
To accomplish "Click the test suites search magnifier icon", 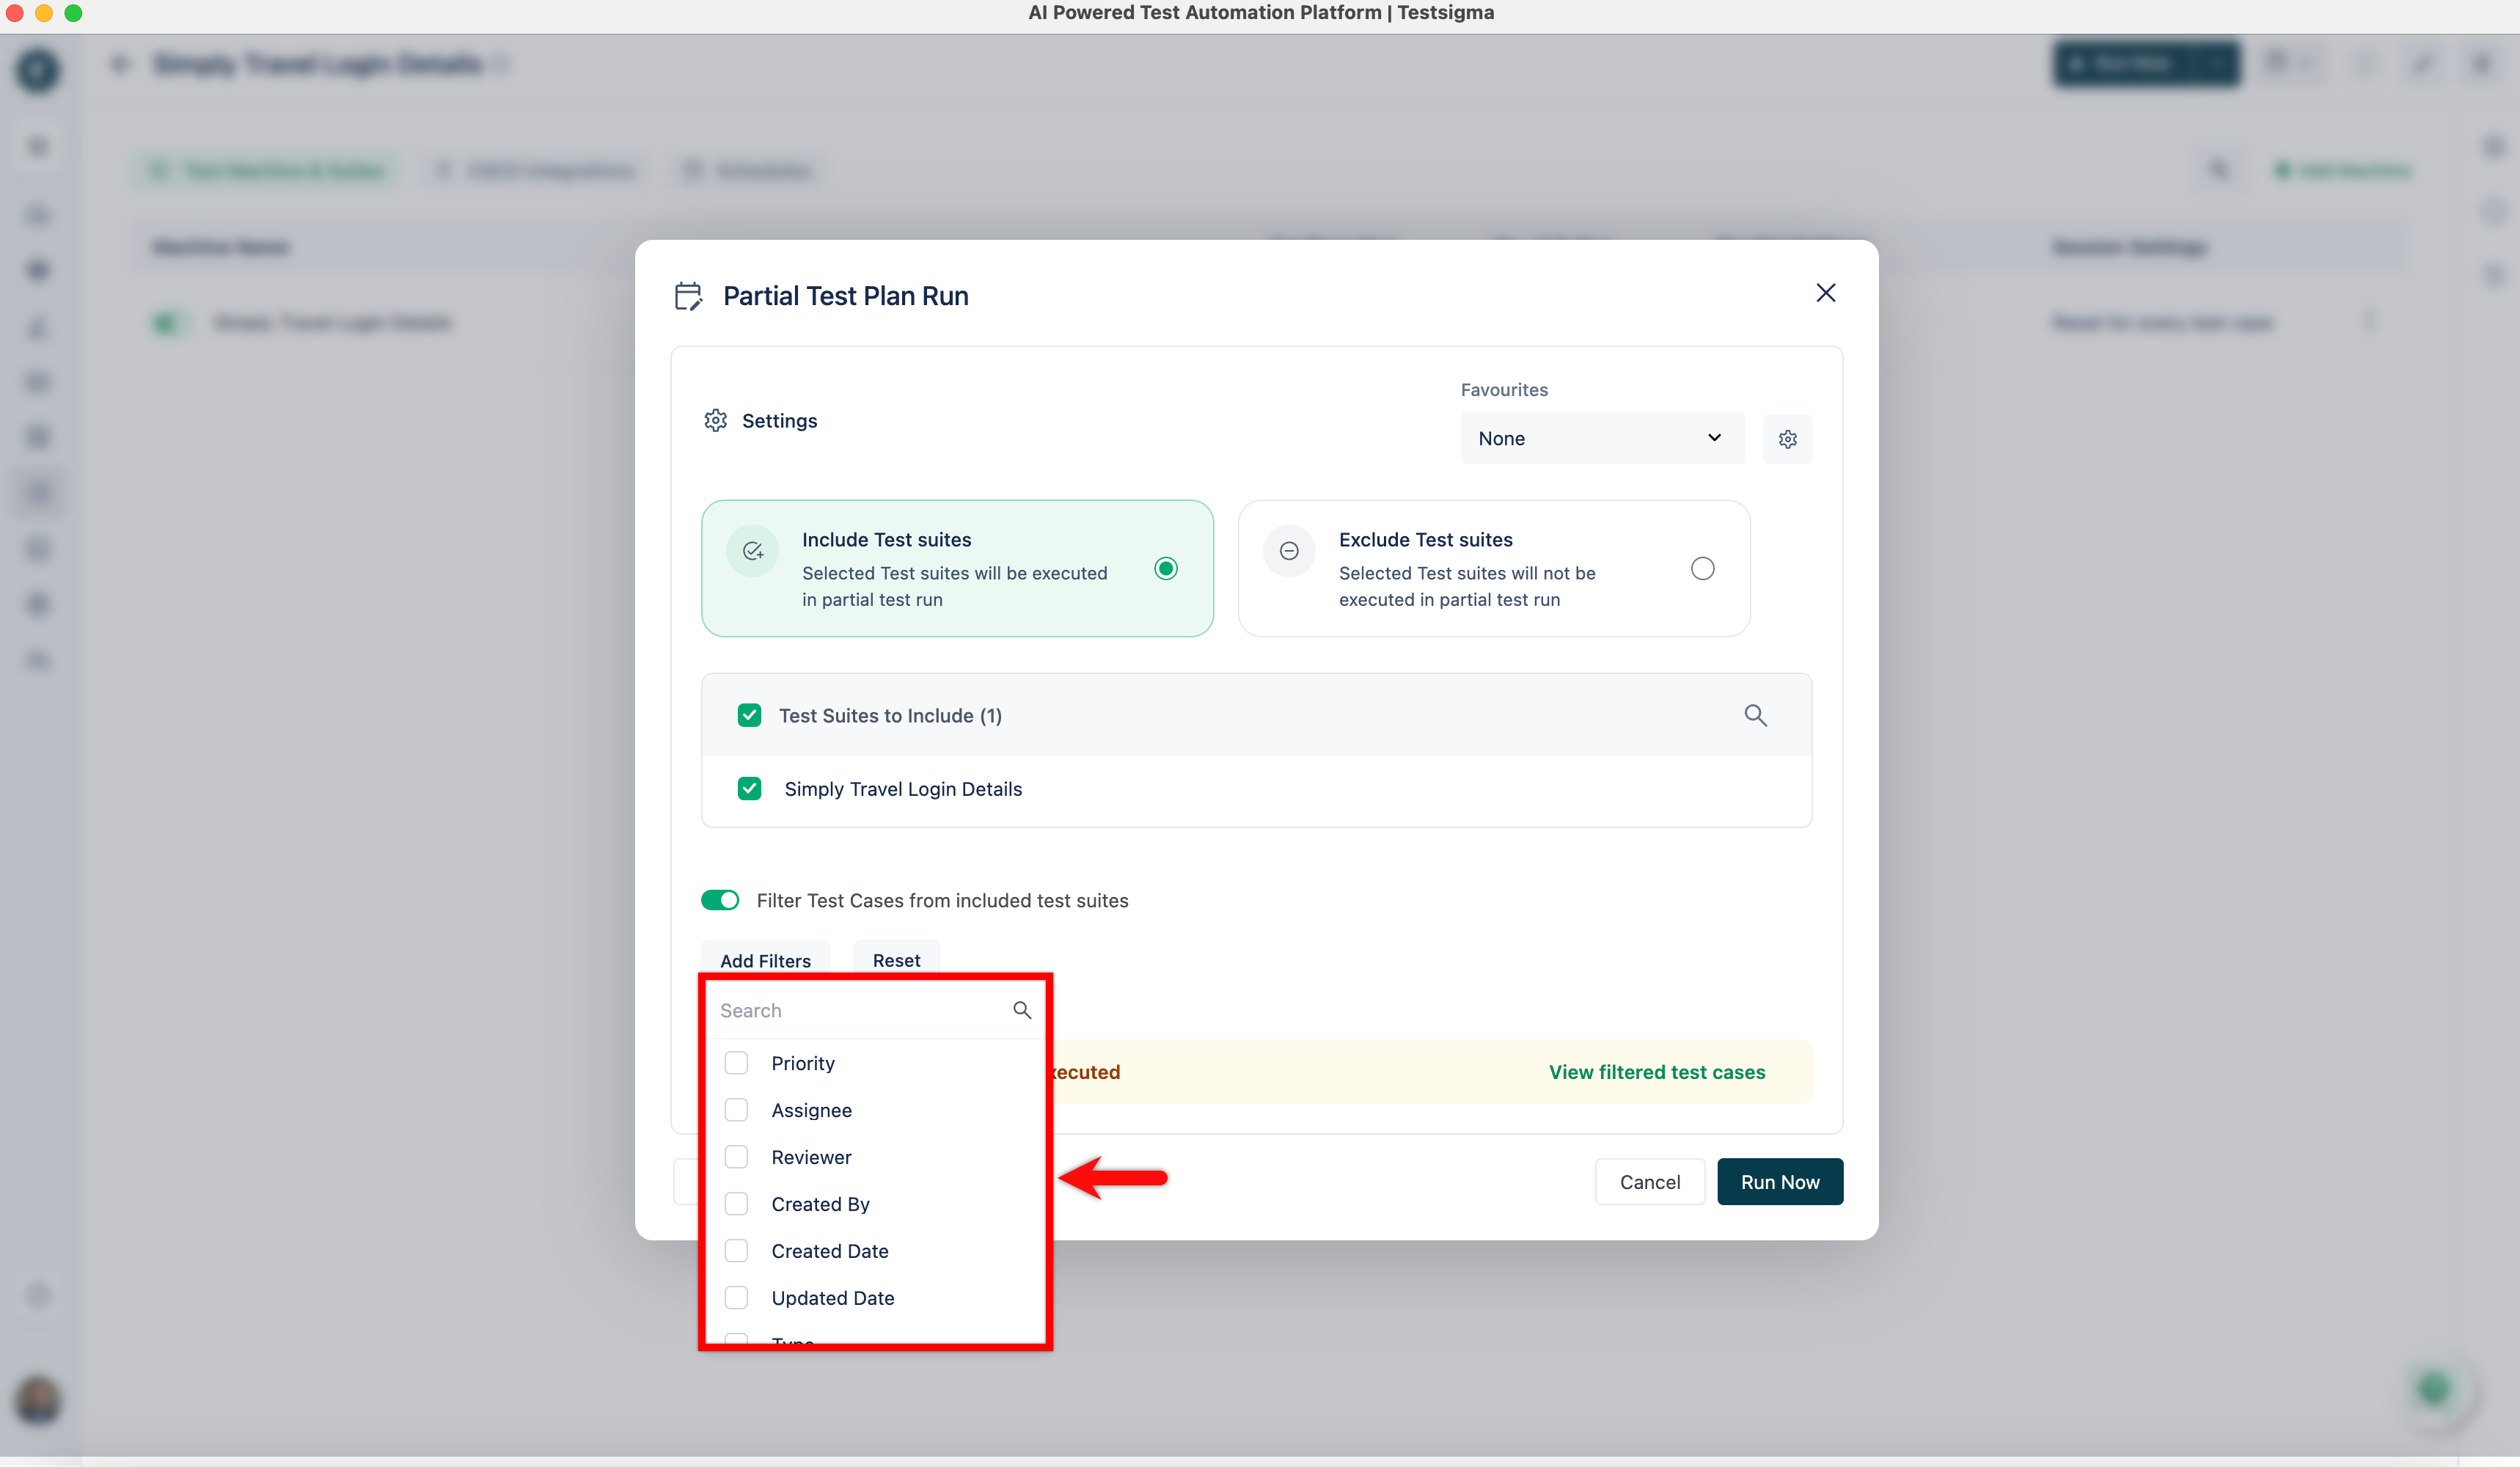I will [x=1755, y=715].
